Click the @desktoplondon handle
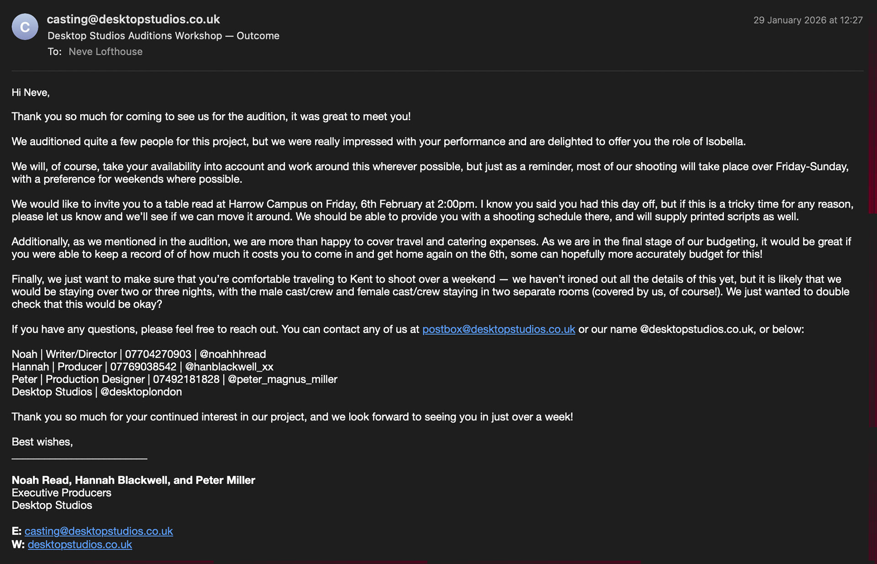Screen dimensions: 877x564 pyautogui.click(x=141, y=392)
